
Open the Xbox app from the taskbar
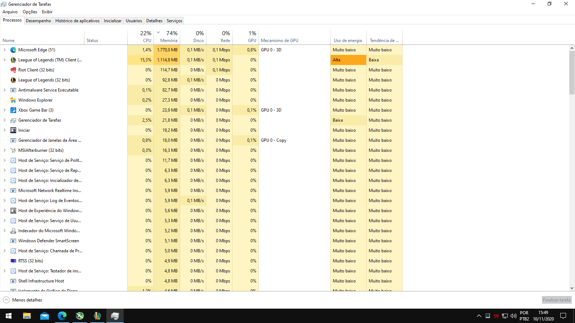pyautogui.click(x=80, y=316)
